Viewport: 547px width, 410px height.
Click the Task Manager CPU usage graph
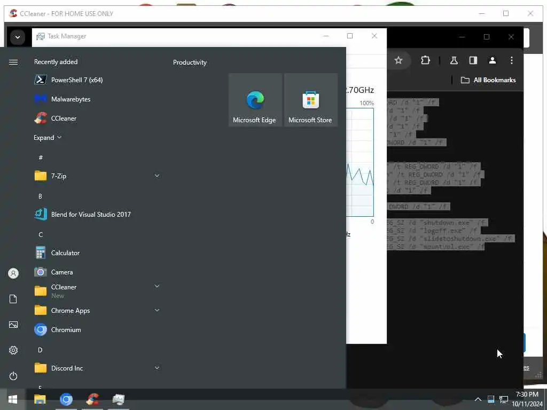(x=360, y=162)
